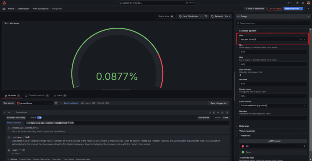Switch query editor to Code mode
The width and height of the screenshot is (312, 161).
[x=226, y=118]
